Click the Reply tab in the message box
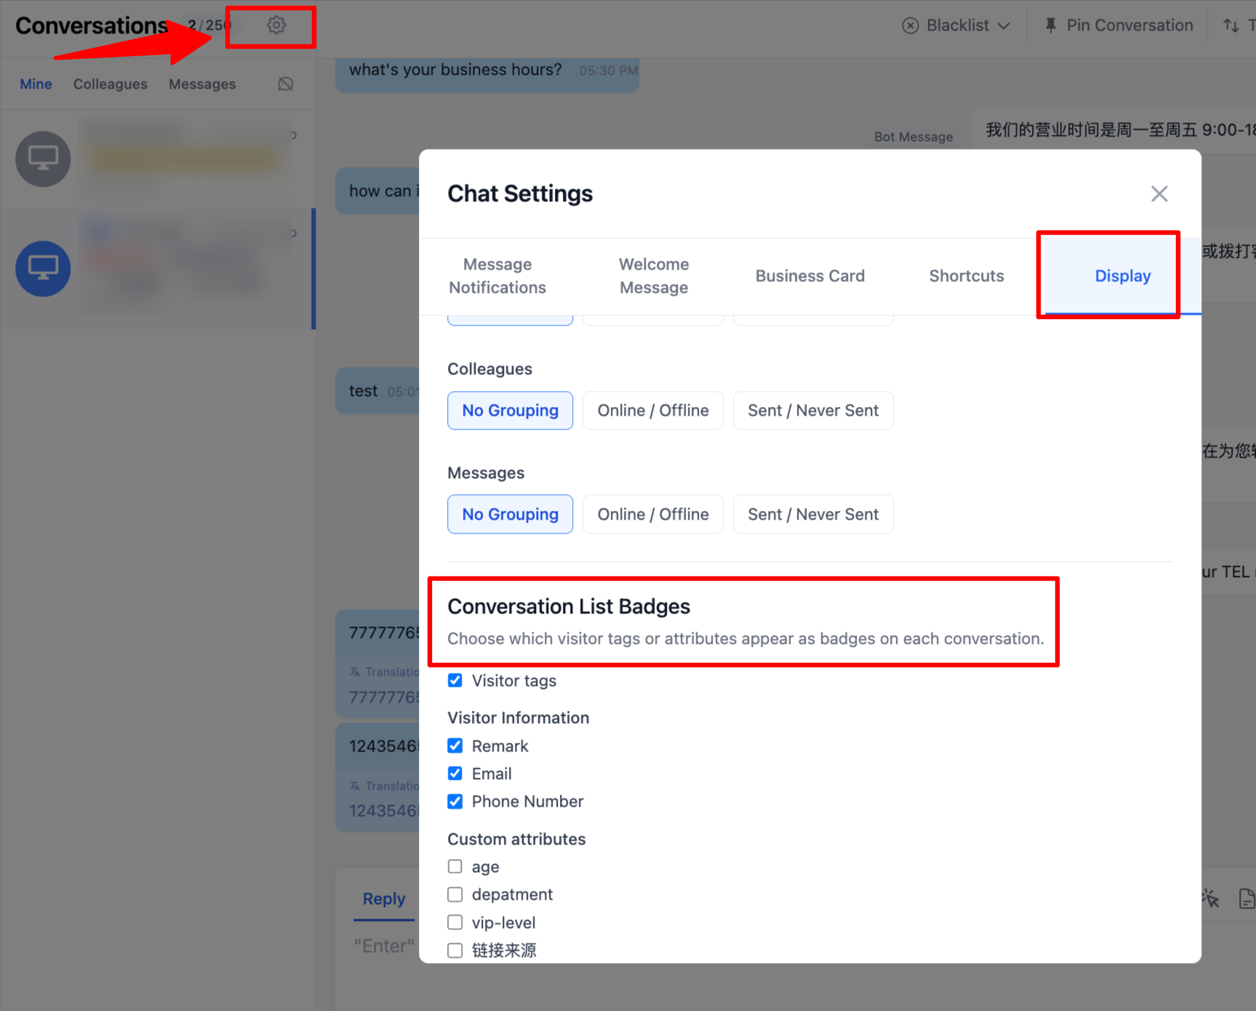This screenshot has height=1011, width=1256. pyautogui.click(x=384, y=899)
